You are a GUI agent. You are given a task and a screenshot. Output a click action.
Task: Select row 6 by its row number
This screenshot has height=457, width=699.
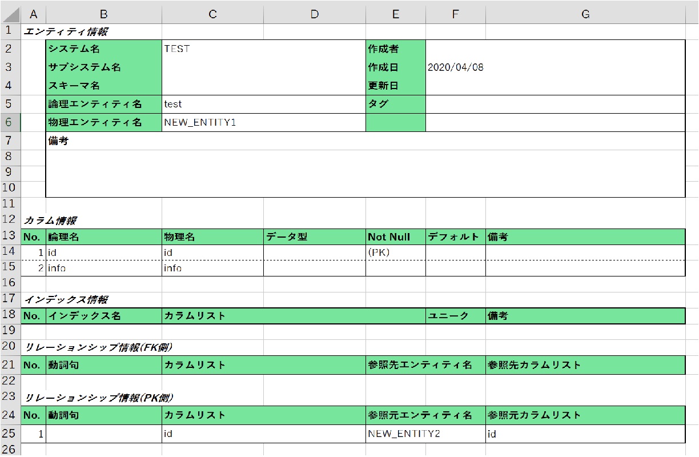point(10,122)
